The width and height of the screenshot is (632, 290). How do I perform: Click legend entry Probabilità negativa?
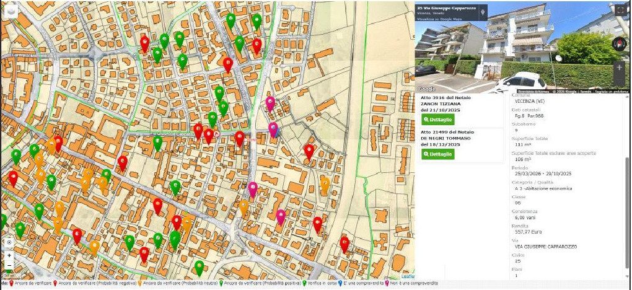point(95,284)
